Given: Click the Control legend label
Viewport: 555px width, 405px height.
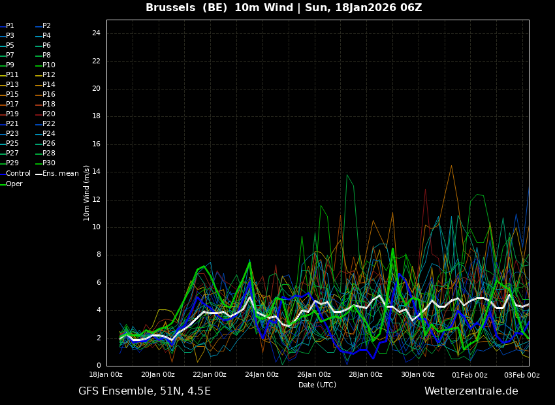Looking at the screenshot, I should pyautogui.click(x=18, y=174).
